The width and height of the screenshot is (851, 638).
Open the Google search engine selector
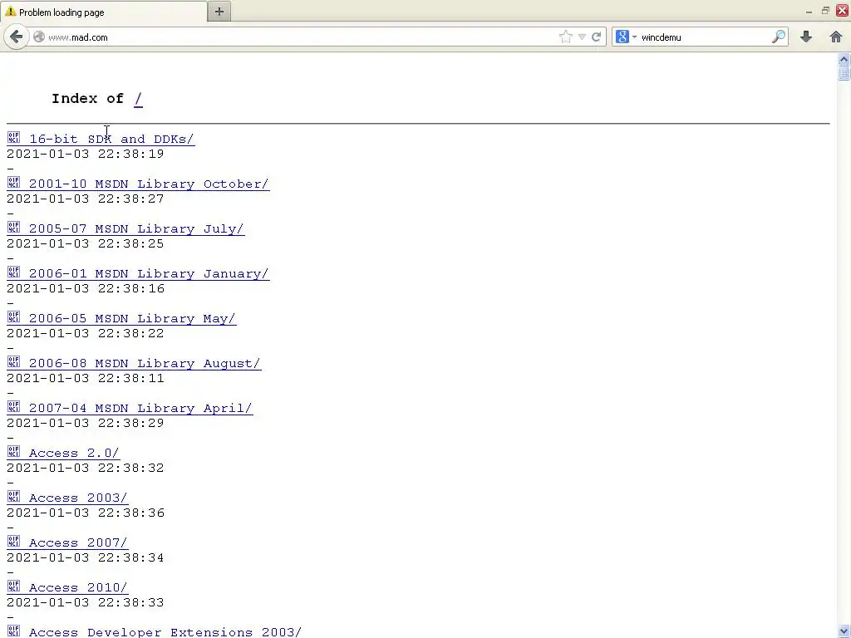[x=626, y=37]
